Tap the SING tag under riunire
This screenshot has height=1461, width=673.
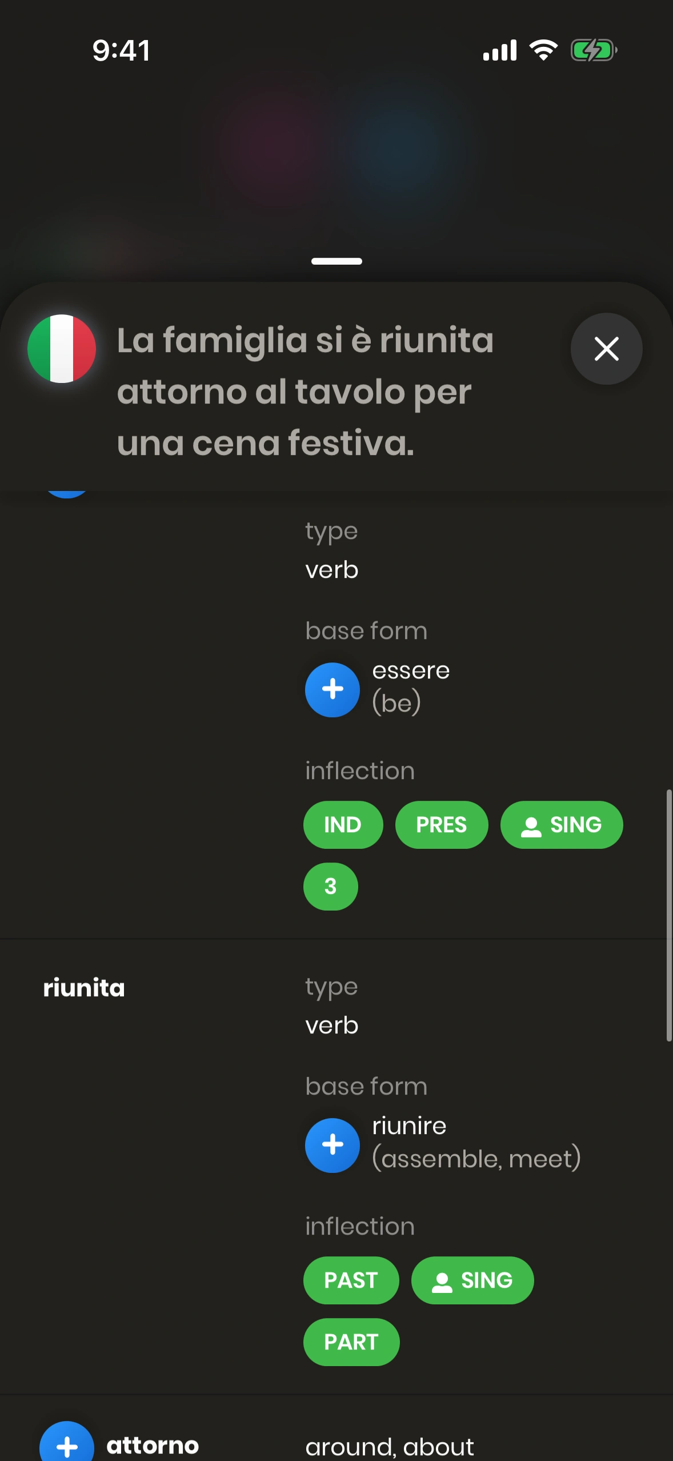(472, 1280)
